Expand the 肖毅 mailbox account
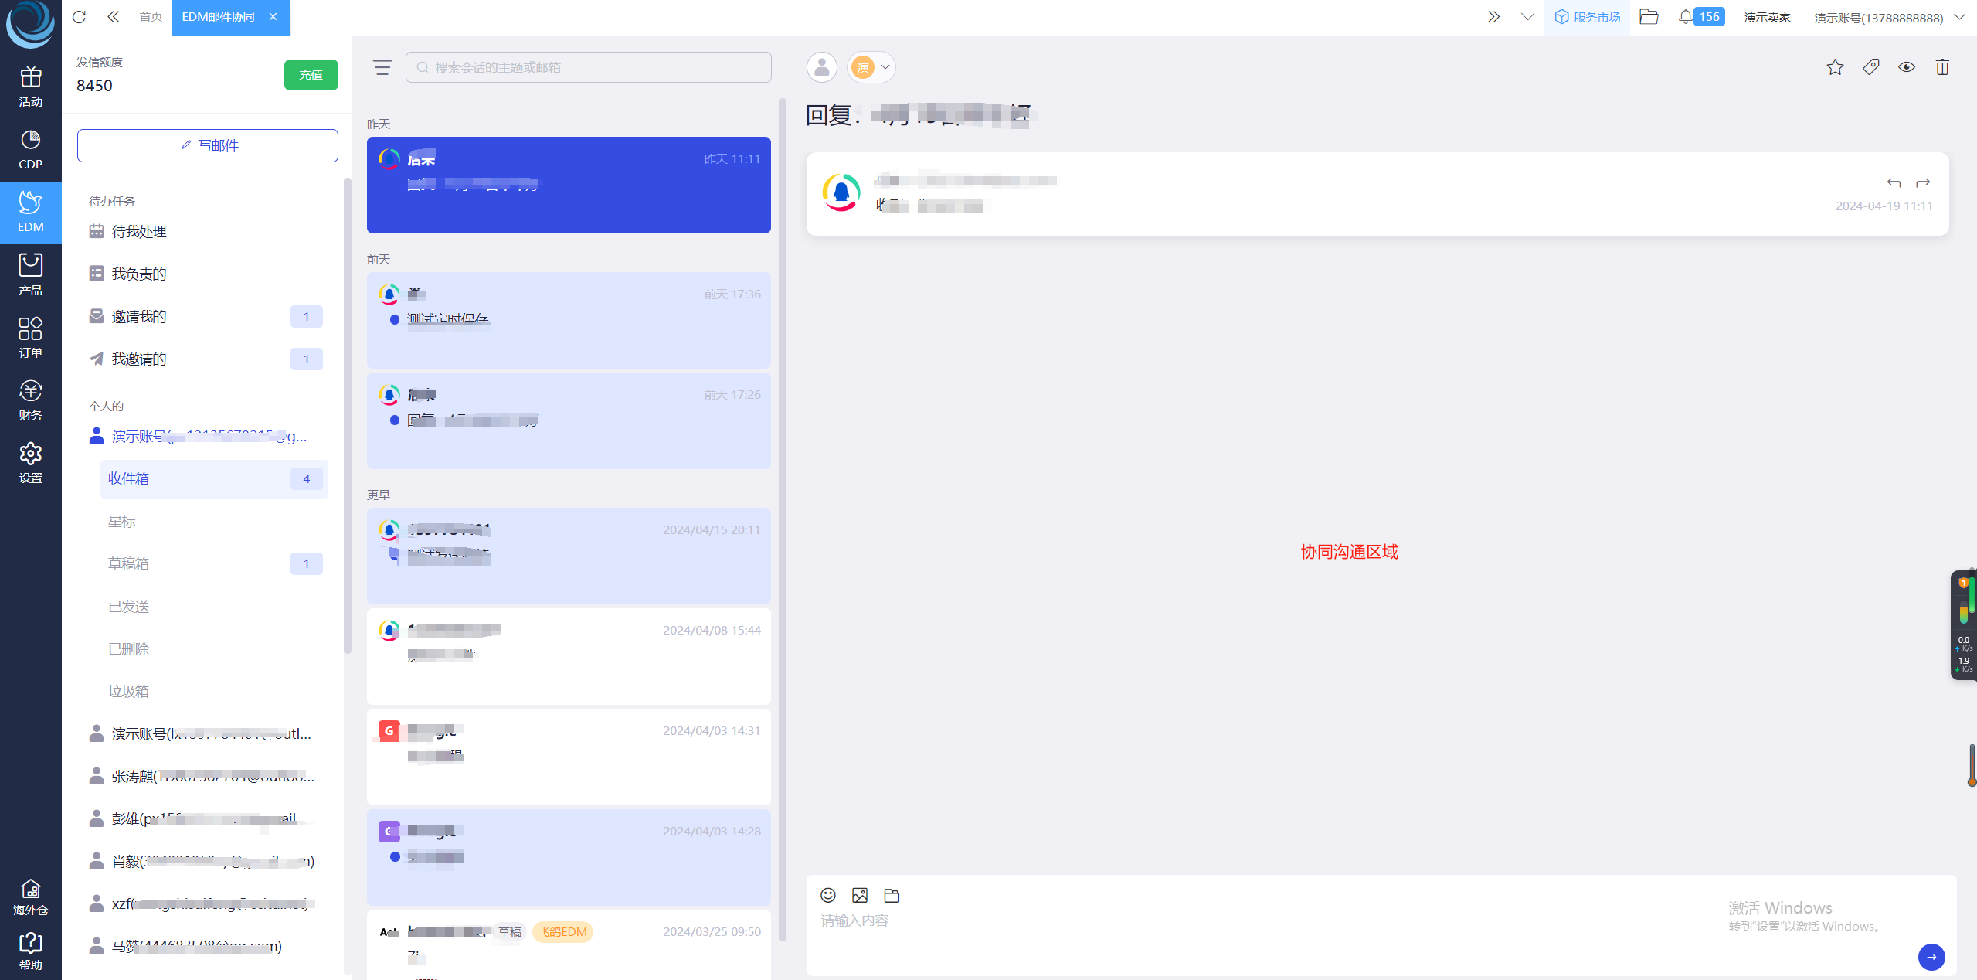 208,861
